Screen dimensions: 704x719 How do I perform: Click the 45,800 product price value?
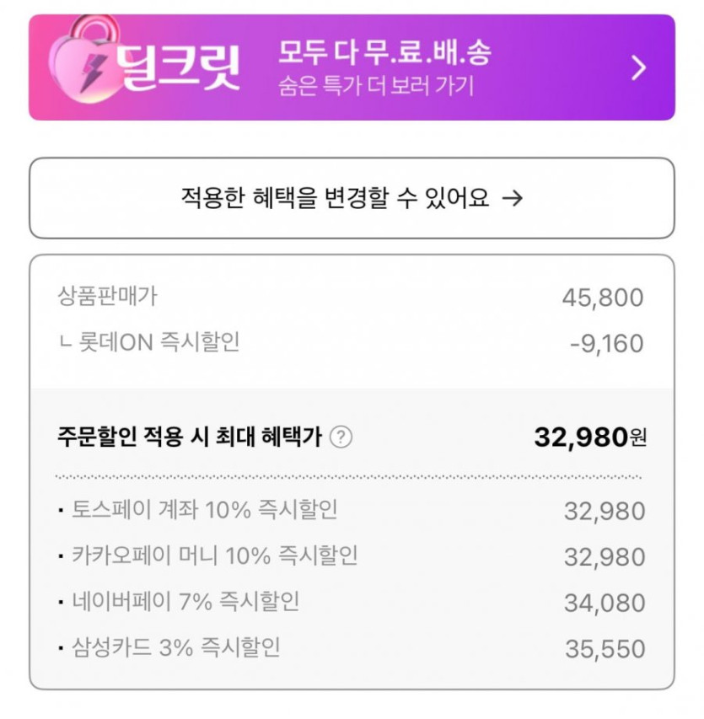pyautogui.click(x=602, y=298)
